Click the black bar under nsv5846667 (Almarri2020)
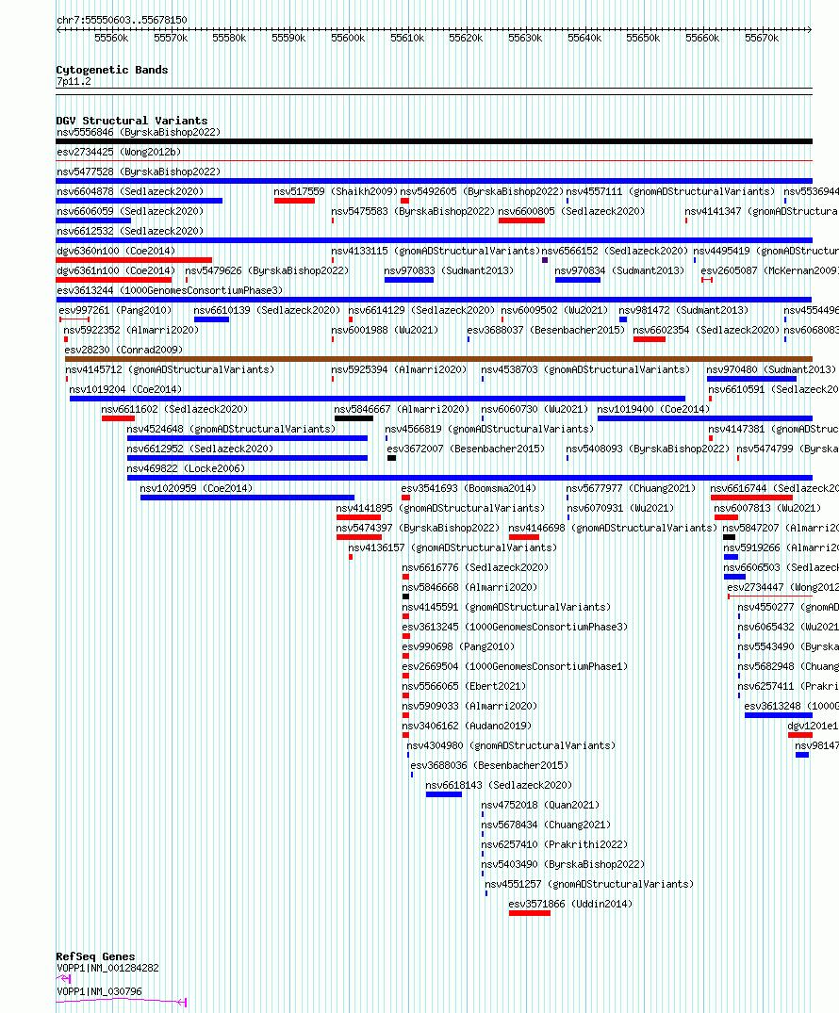Screen dimensions: 839x1013 pyautogui.click(x=354, y=418)
